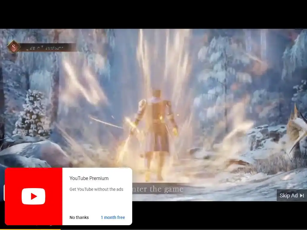Skip the video ad
Screen dimensions: 307x230
(291, 195)
